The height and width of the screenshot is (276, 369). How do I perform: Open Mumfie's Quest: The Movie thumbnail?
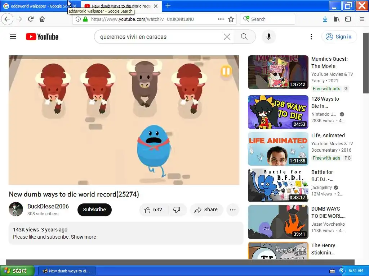pyautogui.click(x=278, y=72)
